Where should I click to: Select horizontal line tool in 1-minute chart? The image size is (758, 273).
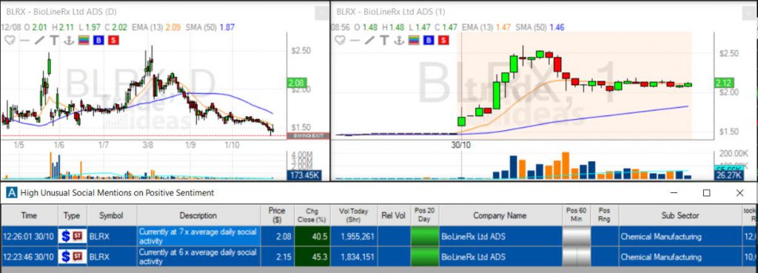355,41
